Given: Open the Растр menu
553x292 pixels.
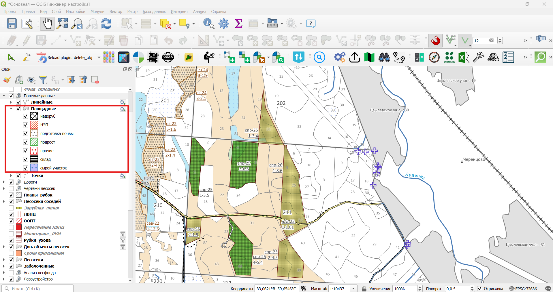Looking at the screenshot, I should pos(132,12).
